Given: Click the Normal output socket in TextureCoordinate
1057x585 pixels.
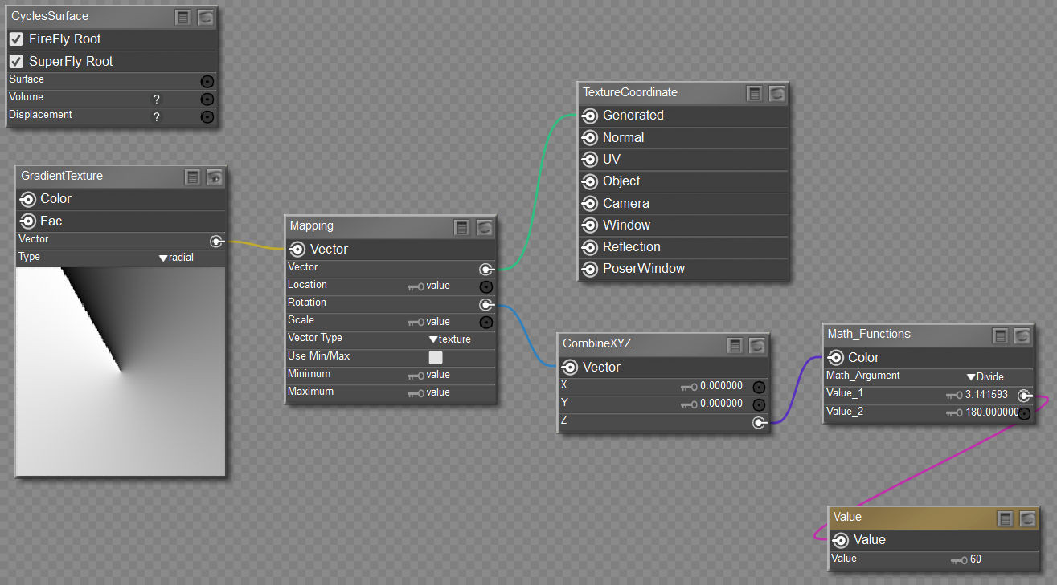Looking at the screenshot, I should [x=589, y=138].
